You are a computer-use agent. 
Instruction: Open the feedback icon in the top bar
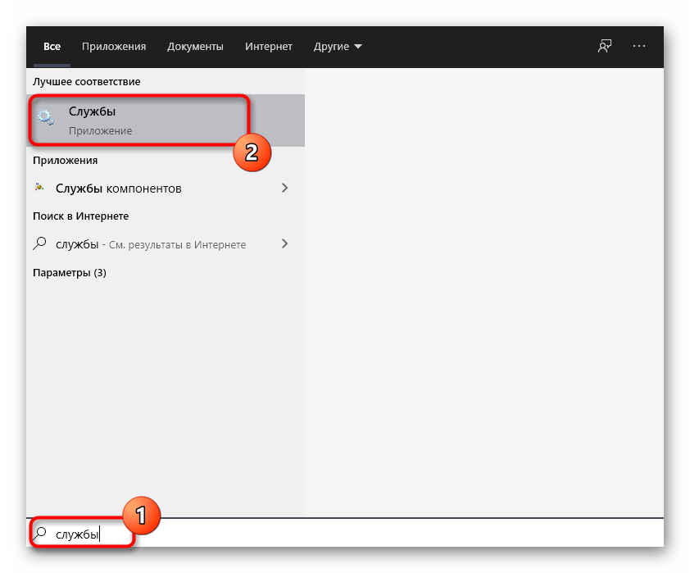(605, 47)
